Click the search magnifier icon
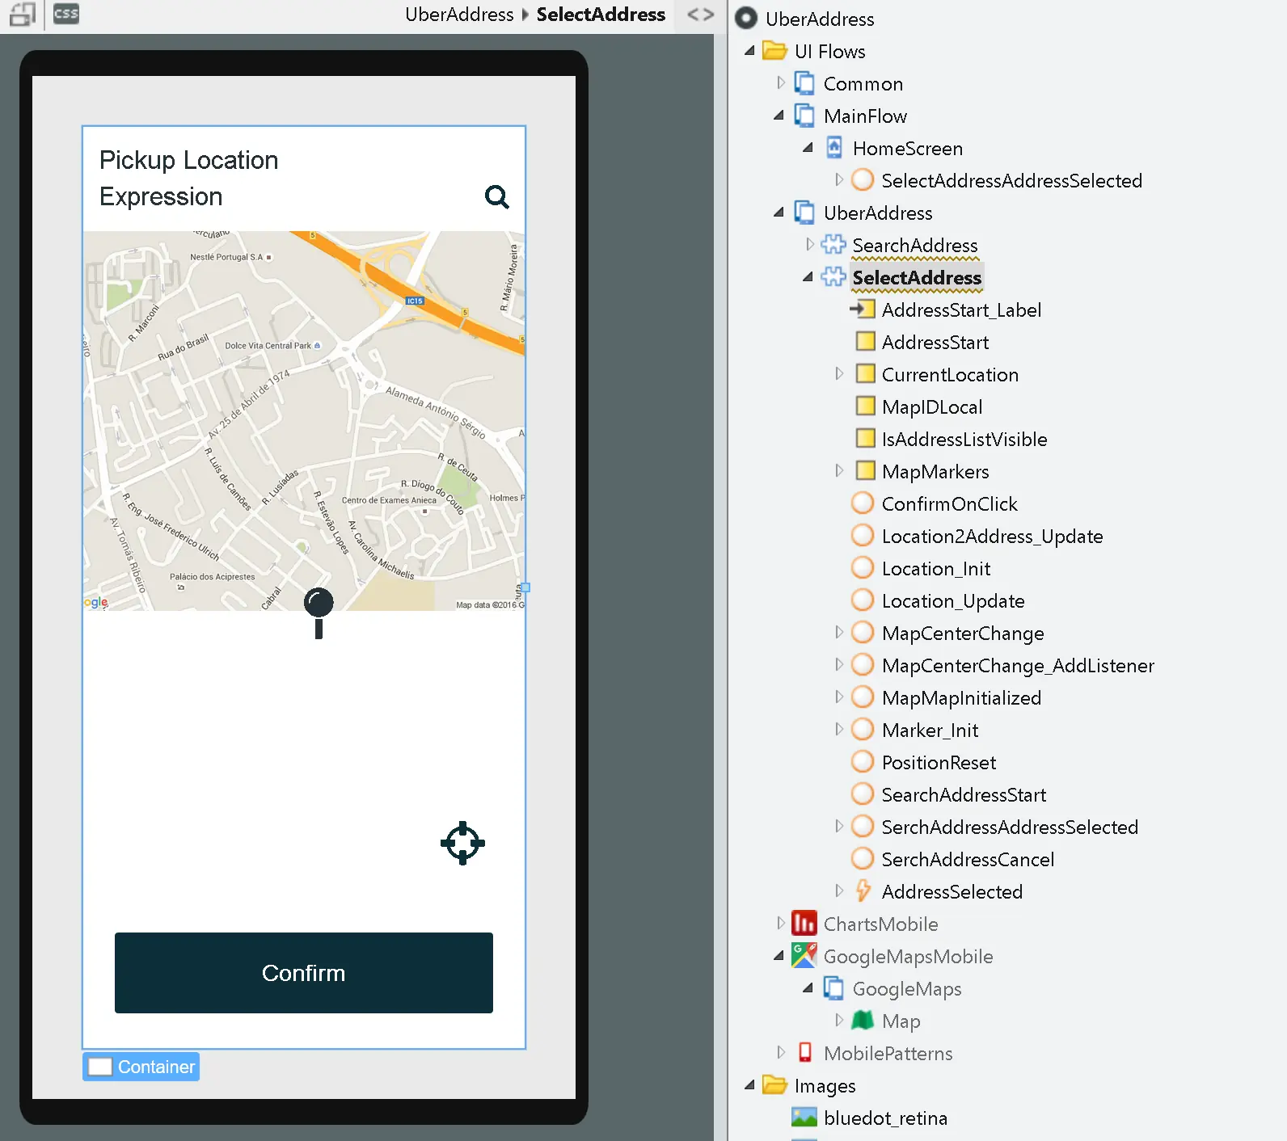 pyautogui.click(x=496, y=196)
